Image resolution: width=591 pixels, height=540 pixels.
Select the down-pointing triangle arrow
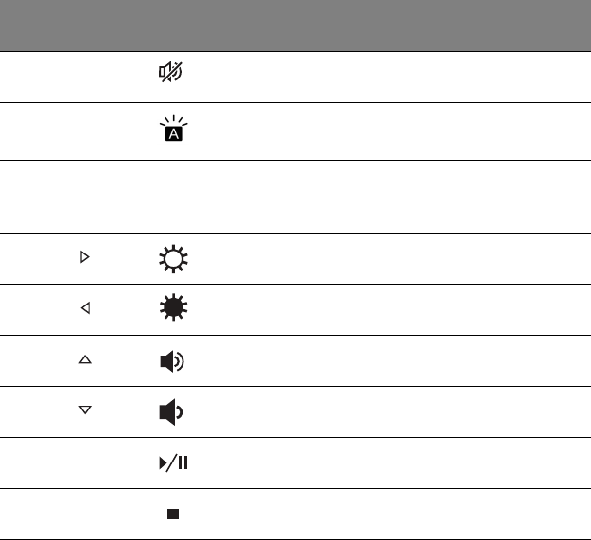click(85, 410)
